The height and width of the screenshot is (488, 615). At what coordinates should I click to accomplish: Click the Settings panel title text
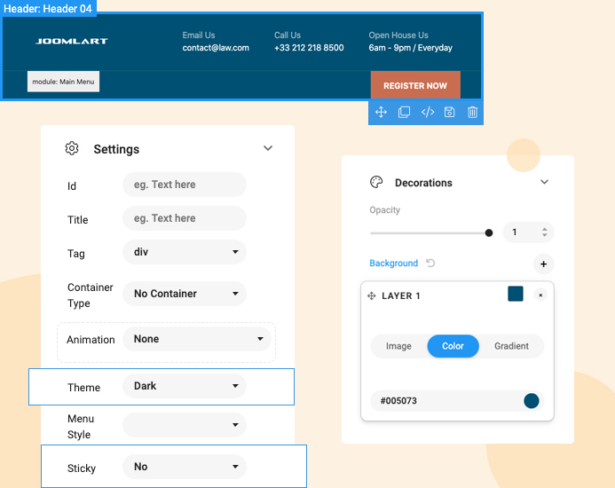click(116, 149)
